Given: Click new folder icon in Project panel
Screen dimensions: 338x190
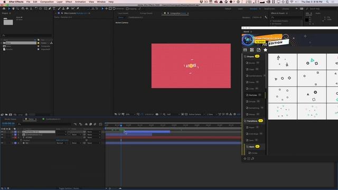Looking at the screenshot, I should click(x=6, y=115).
